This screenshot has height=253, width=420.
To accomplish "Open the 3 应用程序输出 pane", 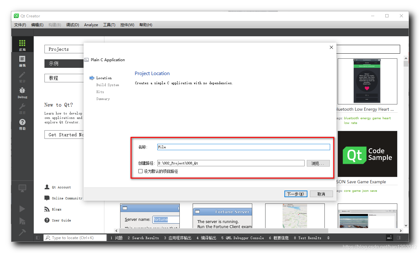I will point(178,238).
